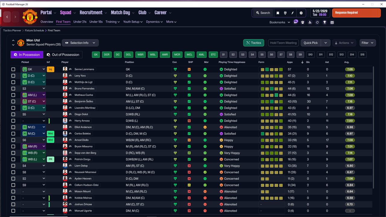Click the Manchester United crest in the header
The image size is (386, 217).
tap(30, 17)
